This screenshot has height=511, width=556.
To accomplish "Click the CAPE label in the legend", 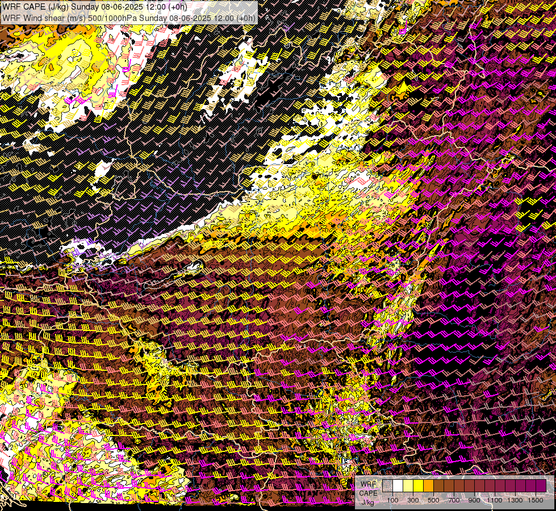I will click(x=368, y=493).
